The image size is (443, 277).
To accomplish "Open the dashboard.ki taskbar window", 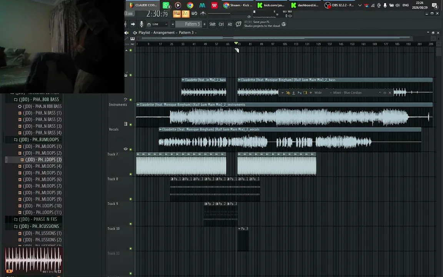I will (x=305, y=5).
